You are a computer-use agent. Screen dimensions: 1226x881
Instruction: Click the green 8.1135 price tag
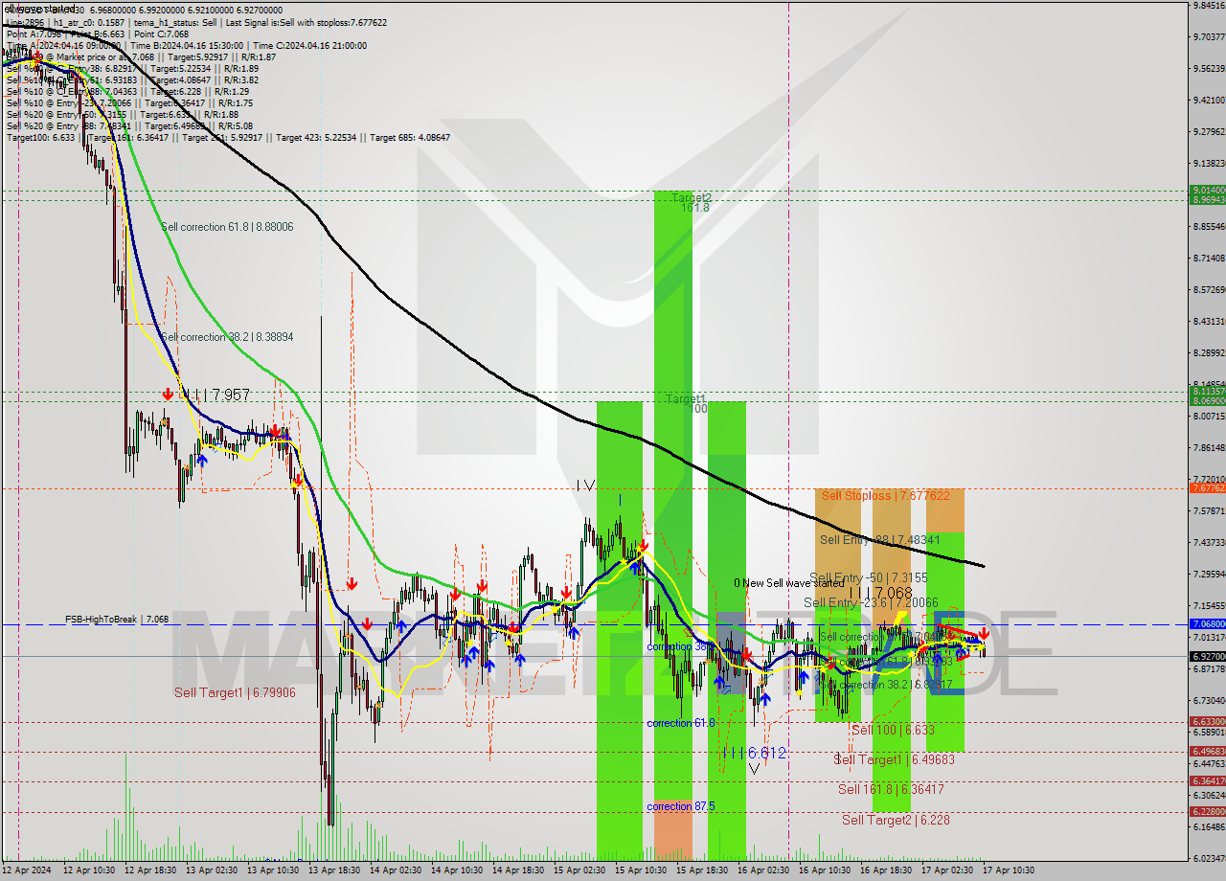1207,391
